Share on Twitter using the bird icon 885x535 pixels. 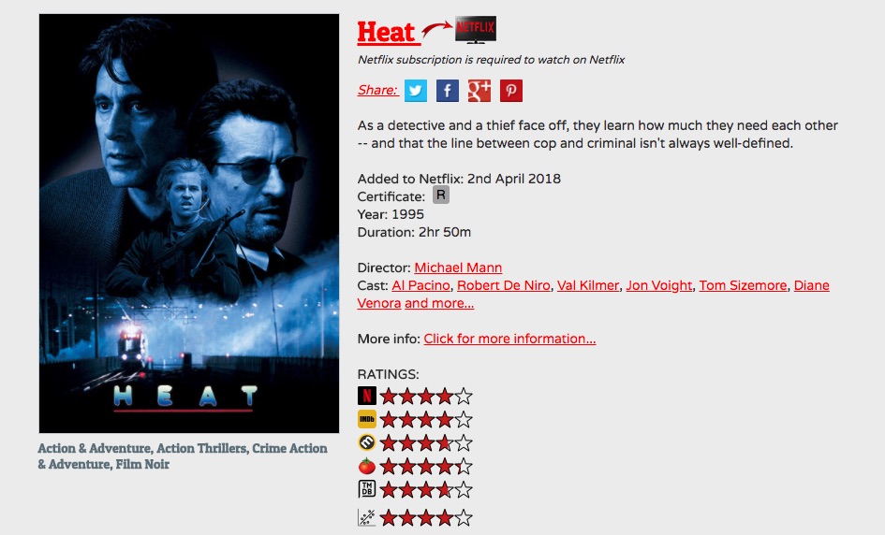click(x=416, y=90)
